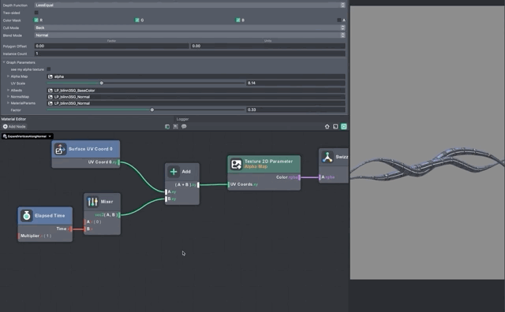Click the Swizzle A.rgba input port
The height and width of the screenshot is (312, 505).
pos(320,177)
